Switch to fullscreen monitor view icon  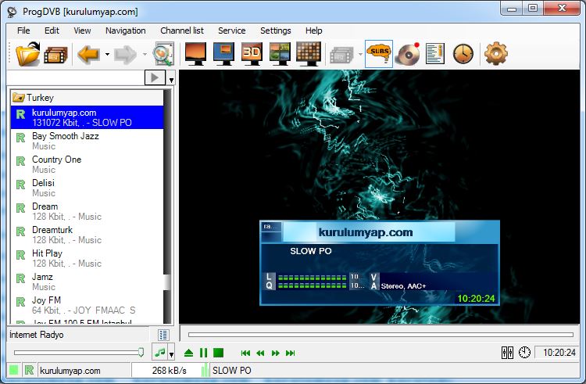pyautogui.click(x=195, y=54)
